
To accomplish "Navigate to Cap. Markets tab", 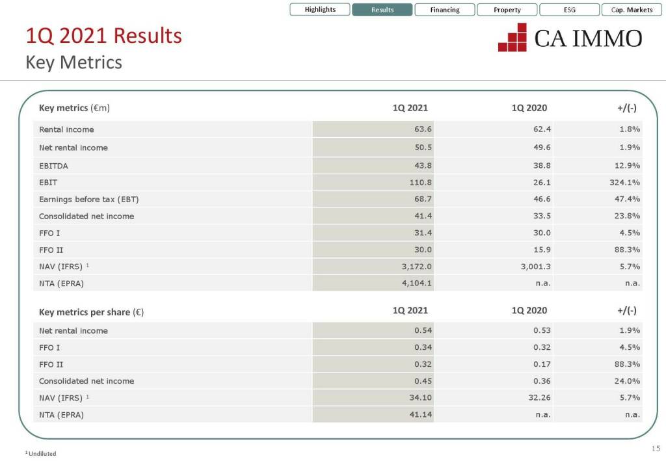I will tap(632, 10).
